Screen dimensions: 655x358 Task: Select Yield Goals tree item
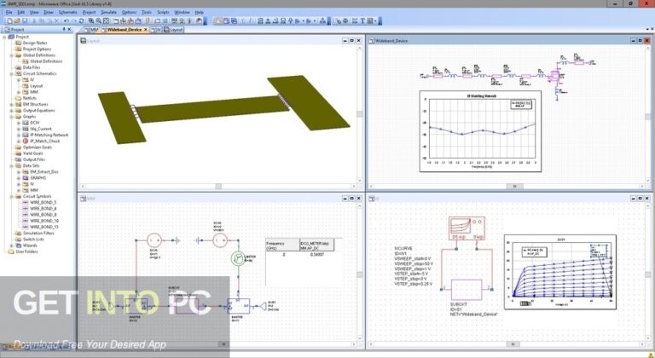[34, 153]
